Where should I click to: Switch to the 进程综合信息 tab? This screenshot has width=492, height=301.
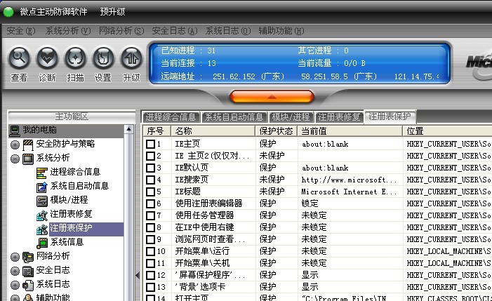[171, 117]
